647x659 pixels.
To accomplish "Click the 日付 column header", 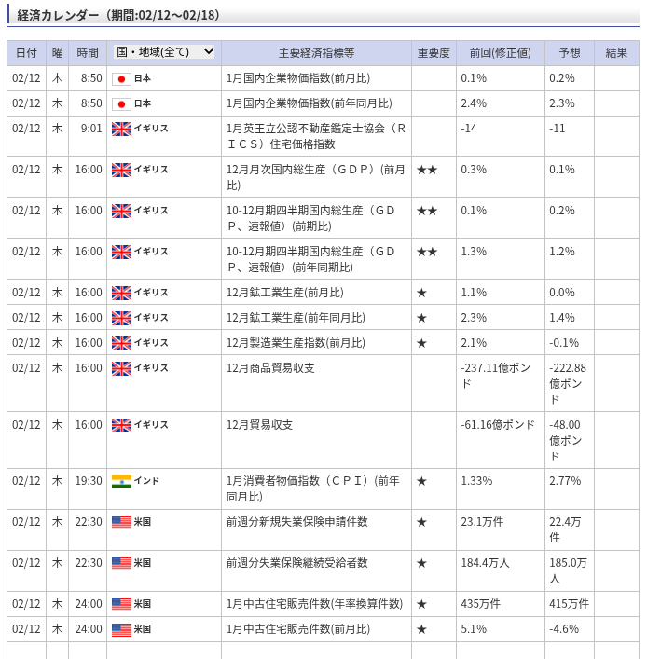I will (26, 53).
